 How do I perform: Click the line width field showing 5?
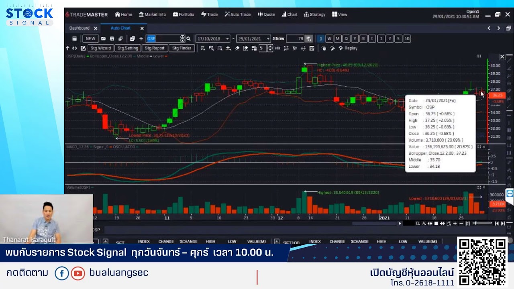pyautogui.click(x=263, y=48)
